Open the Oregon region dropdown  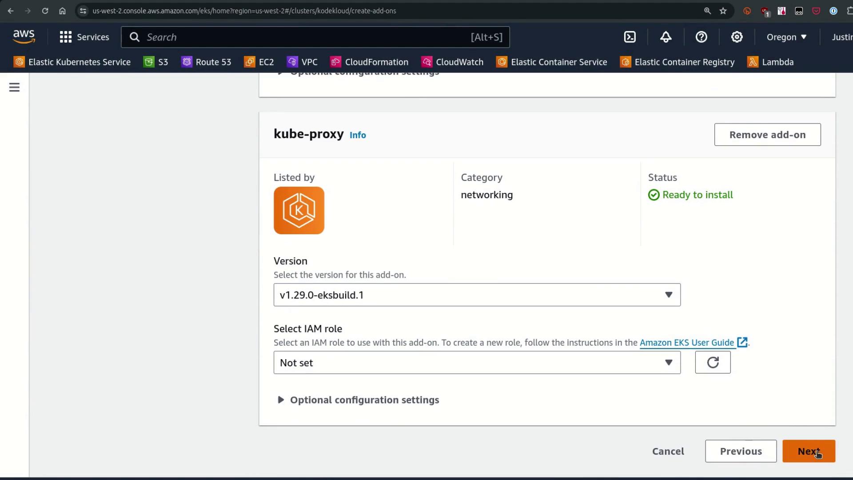[x=786, y=37]
